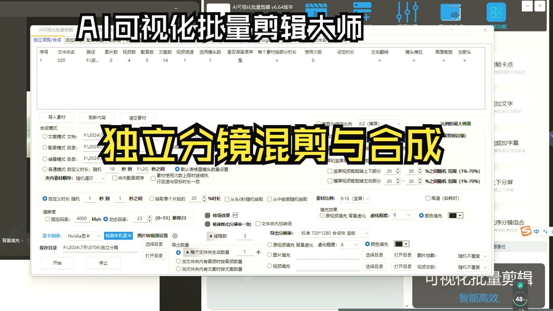Expand 虚化程度 dropdown beside 原视频填充 radio
Viewport: 553px width, 311px height.
[349, 245]
